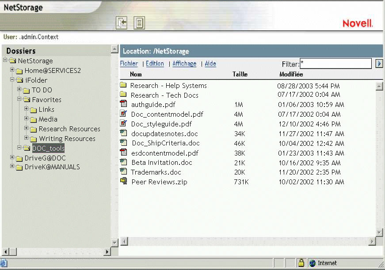The height and width of the screenshot is (270, 385).
Task: Click the Word icon next to Beta Invitation.doc
Action: [x=123, y=162]
